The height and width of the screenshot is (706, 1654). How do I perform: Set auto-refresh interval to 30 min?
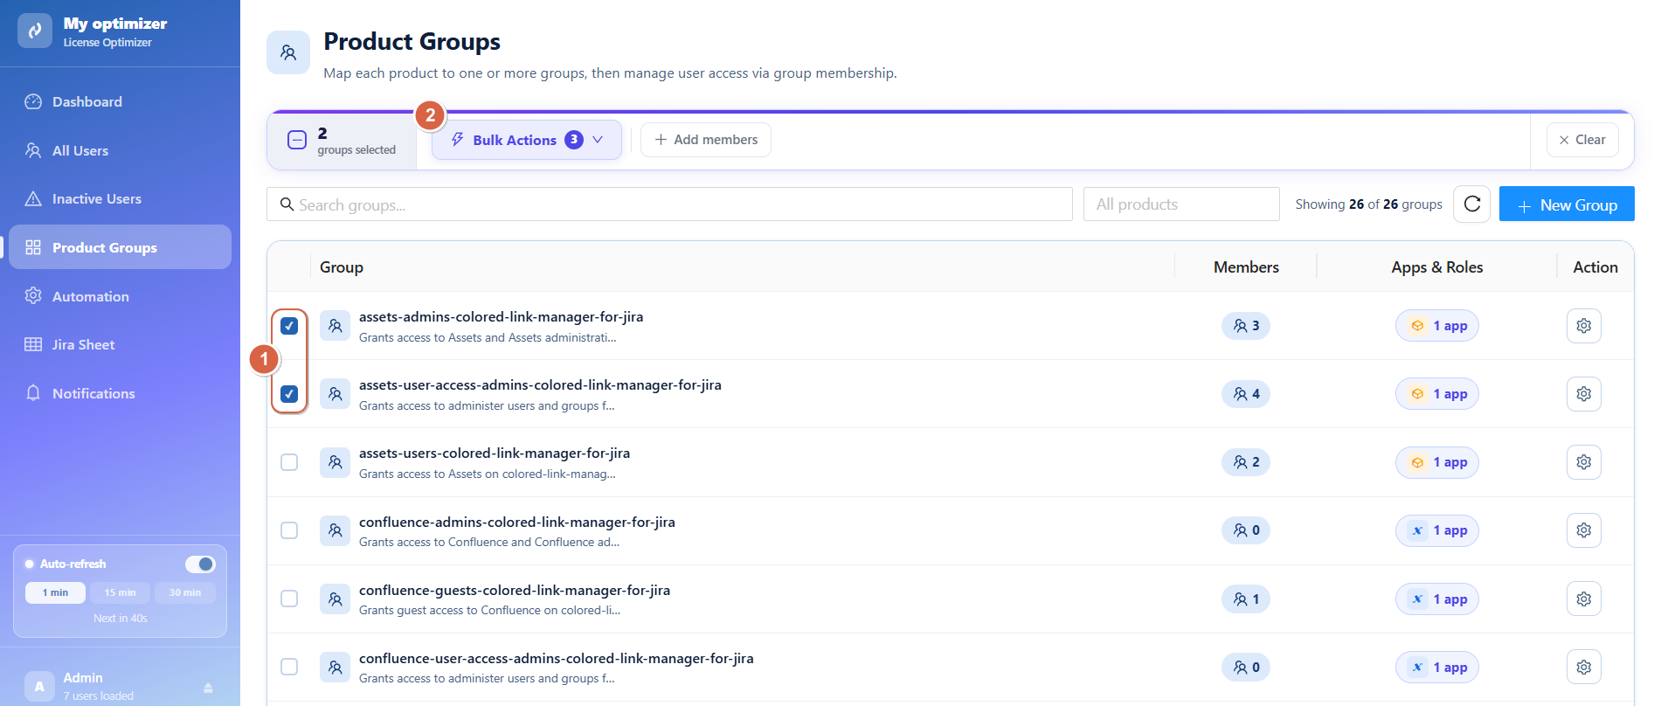click(x=185, y=592)
